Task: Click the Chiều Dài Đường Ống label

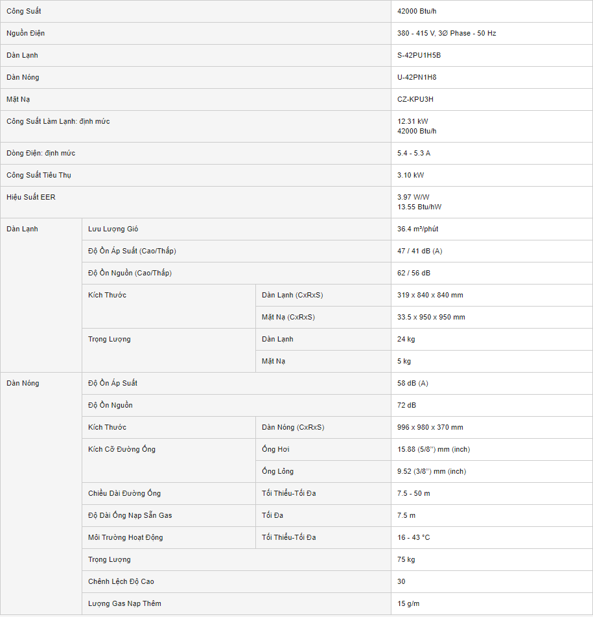Action: coord(126,493)
